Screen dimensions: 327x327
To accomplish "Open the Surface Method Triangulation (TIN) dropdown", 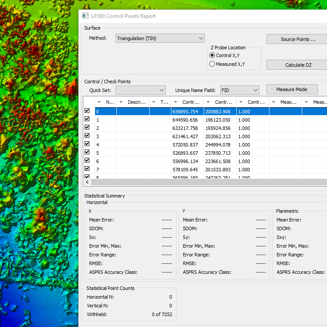I will (160, 38).
